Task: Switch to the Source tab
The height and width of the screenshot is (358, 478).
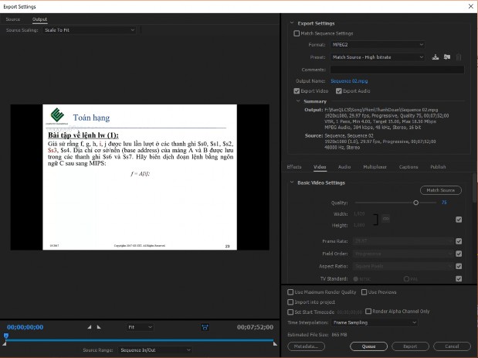Action: tap(13, 19)
